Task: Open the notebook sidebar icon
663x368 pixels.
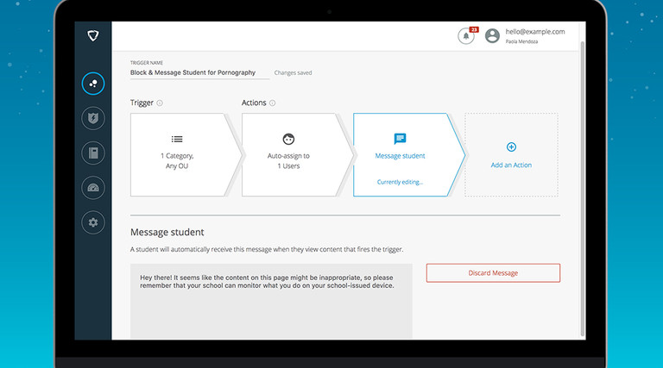Action: (x=93, y=153)
